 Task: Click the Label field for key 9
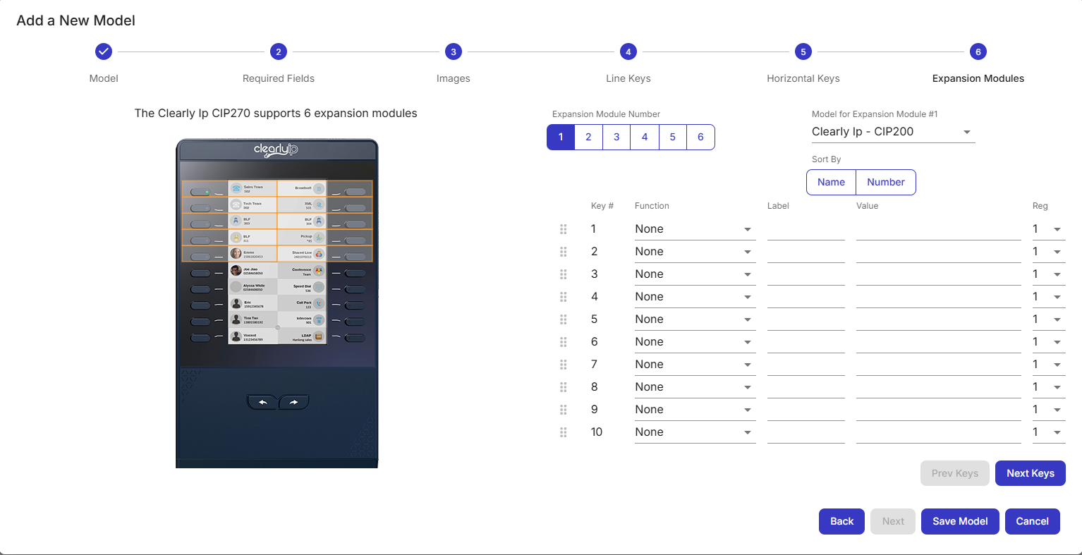tap(806, 410)
